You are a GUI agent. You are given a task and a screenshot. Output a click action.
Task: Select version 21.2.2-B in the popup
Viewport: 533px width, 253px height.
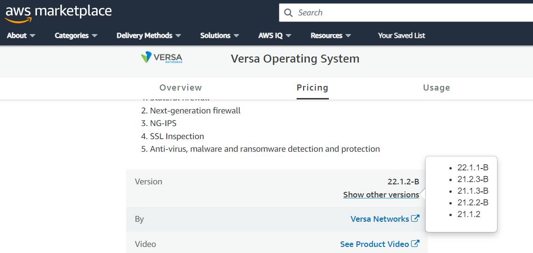(473, 203)
